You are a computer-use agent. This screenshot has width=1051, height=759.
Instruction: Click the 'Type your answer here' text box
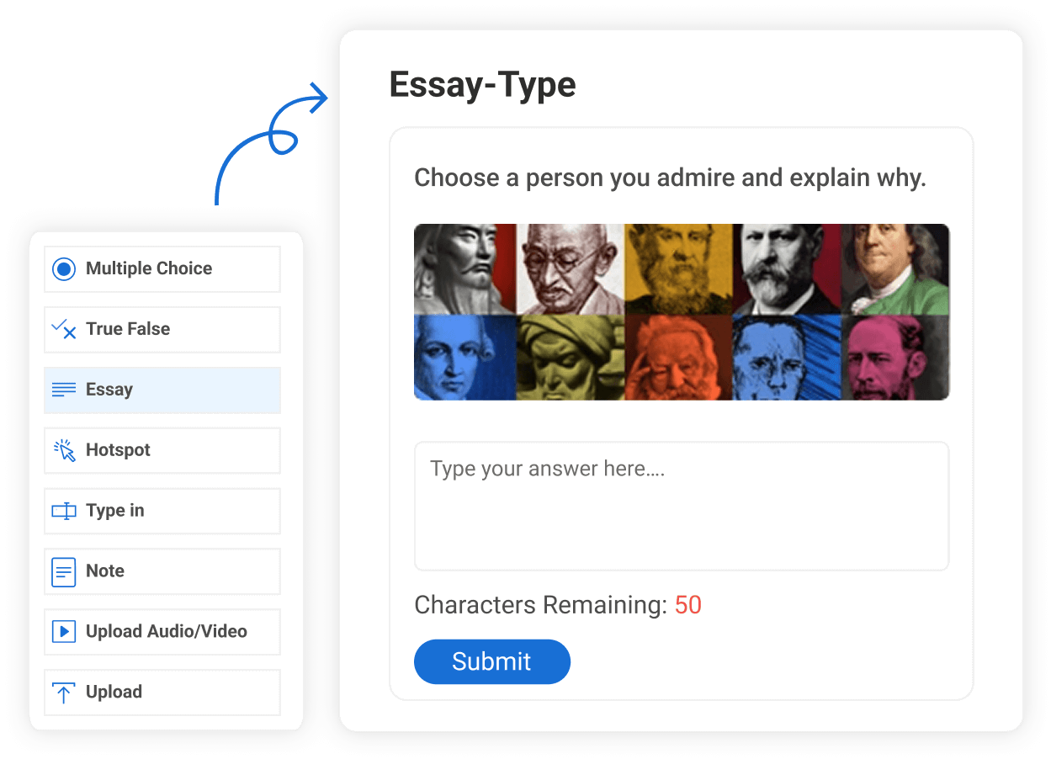(x=681, y=506)
